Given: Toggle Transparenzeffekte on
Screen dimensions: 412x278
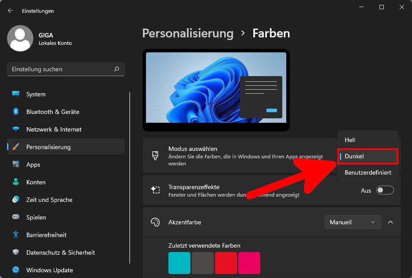Looking at the screenshot, I should pos(385,190).
